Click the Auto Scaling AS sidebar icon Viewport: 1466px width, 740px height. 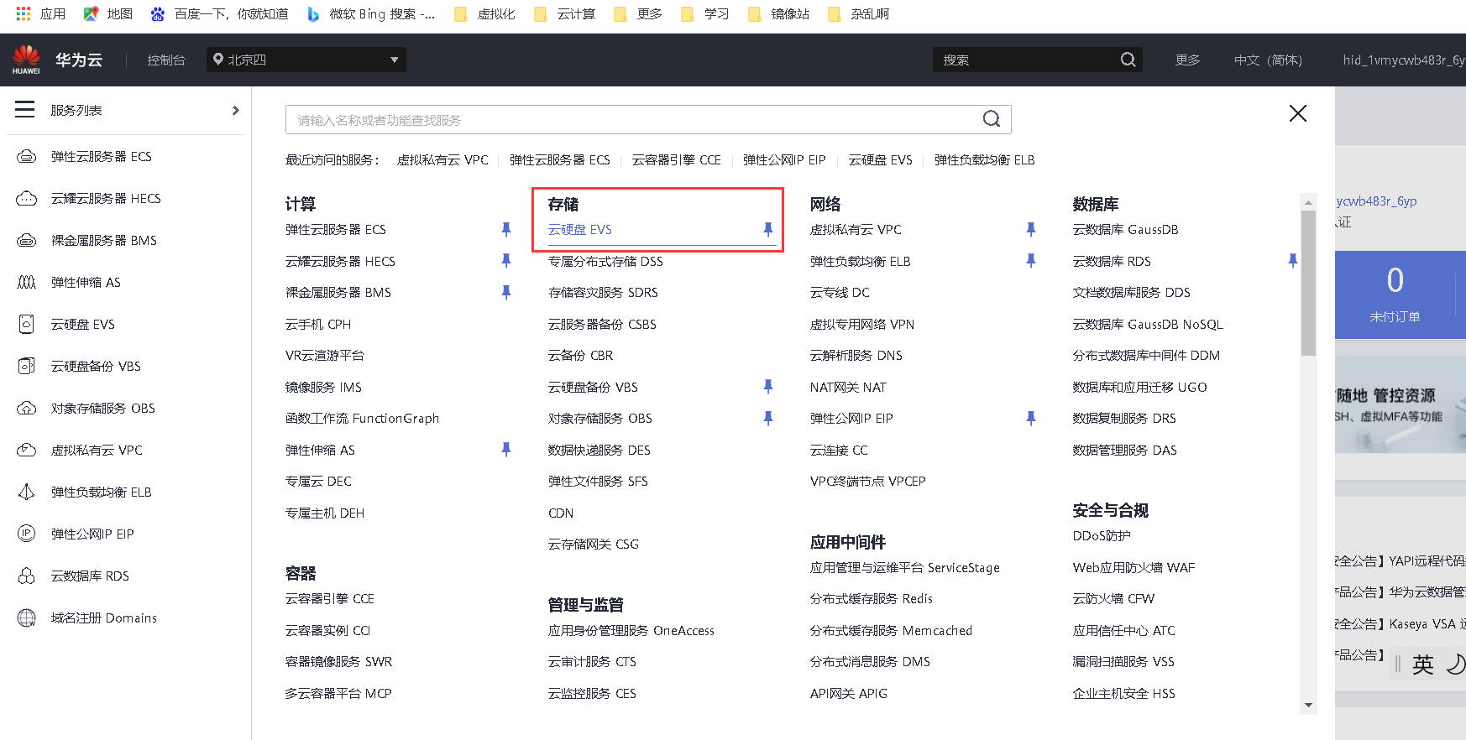[x=27, y=283]
